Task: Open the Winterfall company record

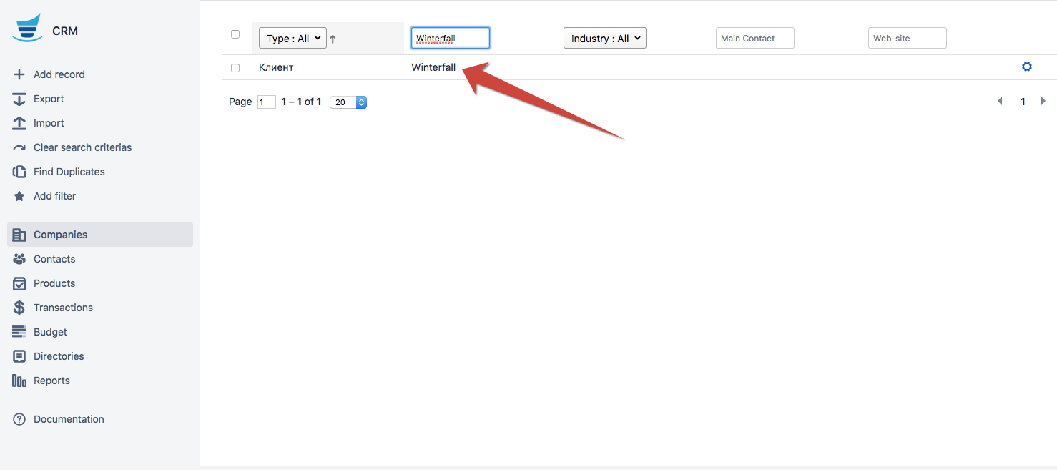Action: click(433, 67)
